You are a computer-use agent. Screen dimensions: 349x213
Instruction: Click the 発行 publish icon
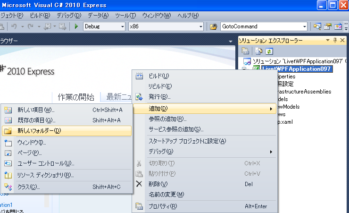139,97
